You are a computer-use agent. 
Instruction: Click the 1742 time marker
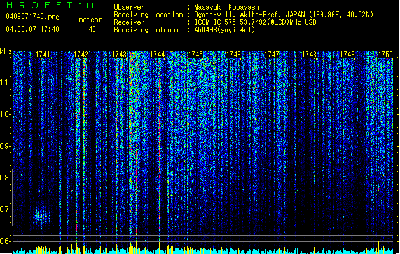(x=81, y=55)
